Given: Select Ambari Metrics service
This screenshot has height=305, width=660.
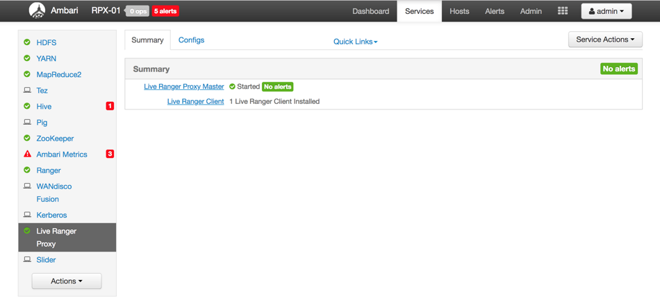Looking at the screenshot, I should tap(62, 154).
